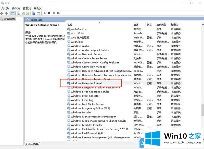Select Windows Biometric Service row

(x=124, y=54)
